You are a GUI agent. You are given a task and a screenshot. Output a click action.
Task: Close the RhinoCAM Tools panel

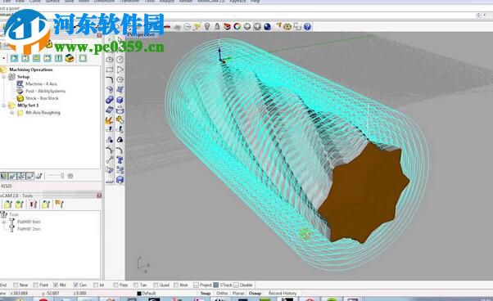tap(99, 195)
